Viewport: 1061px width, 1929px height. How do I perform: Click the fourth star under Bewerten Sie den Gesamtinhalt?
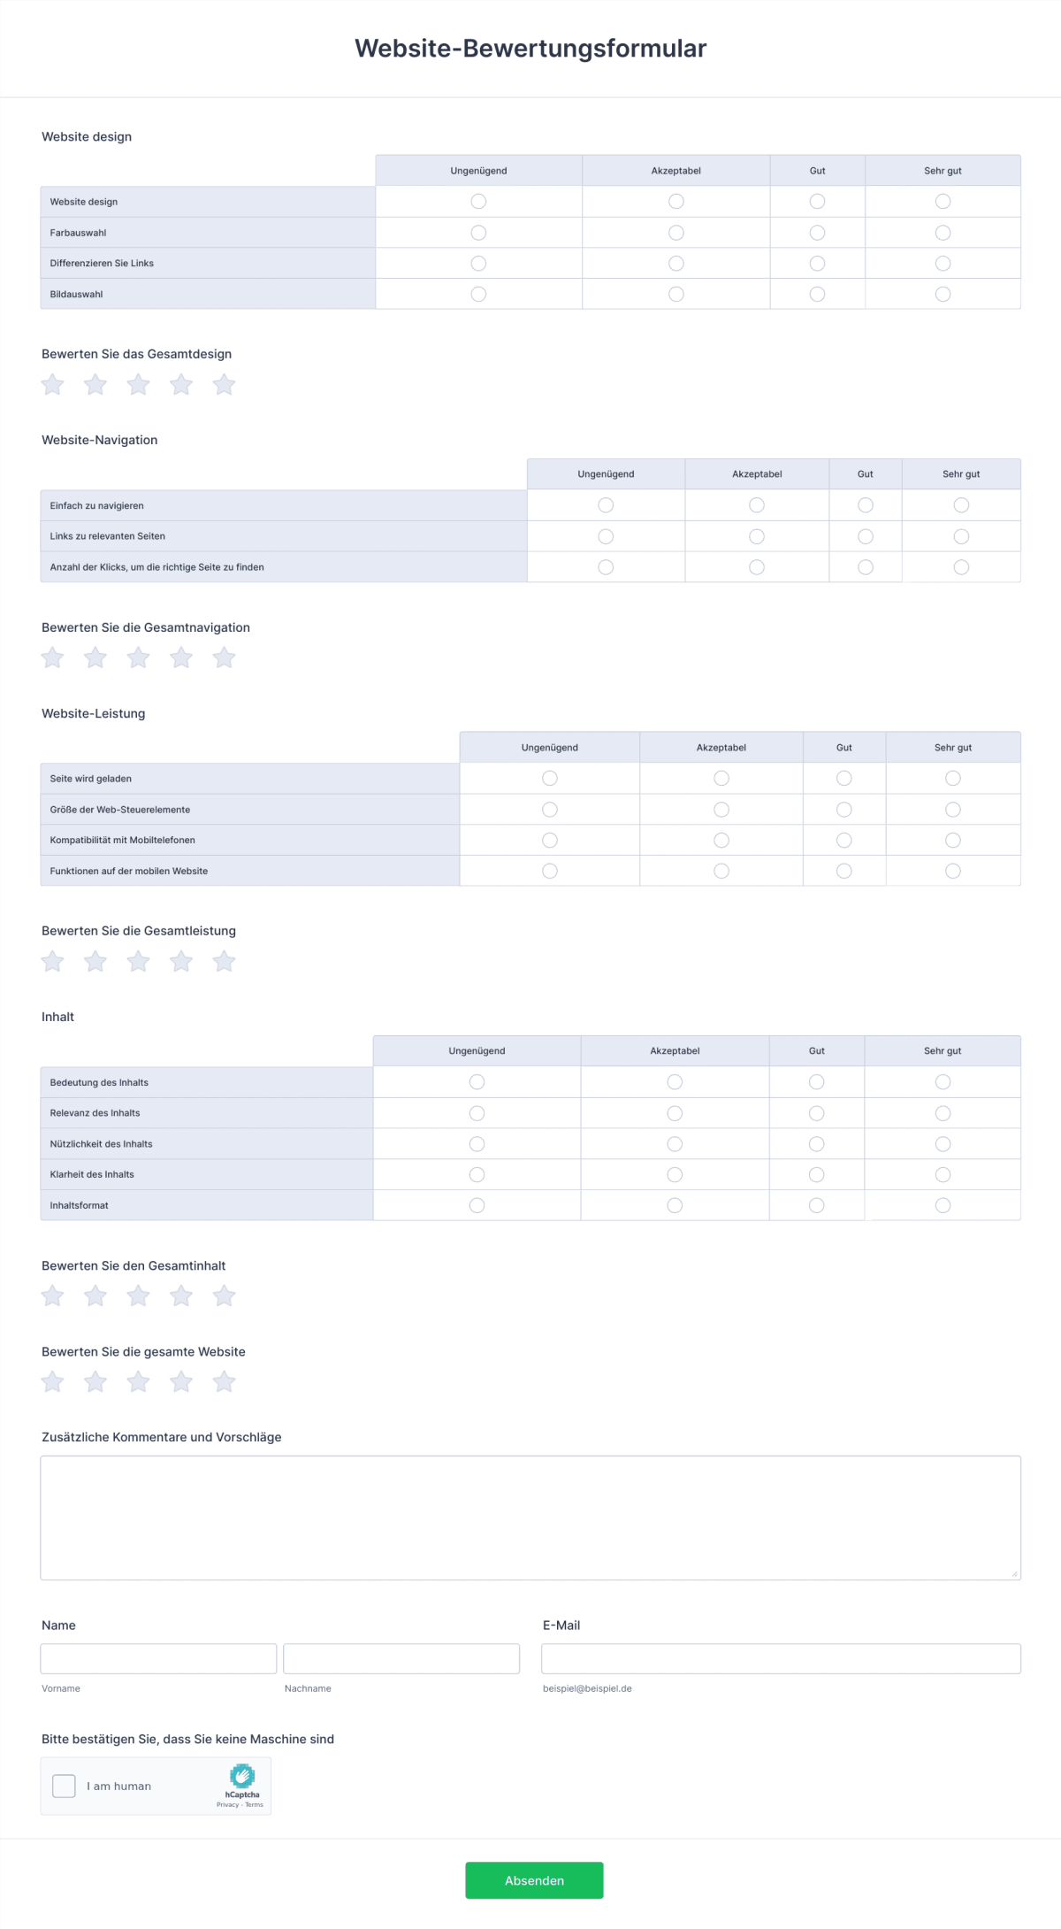click(x=181, y=1295)
